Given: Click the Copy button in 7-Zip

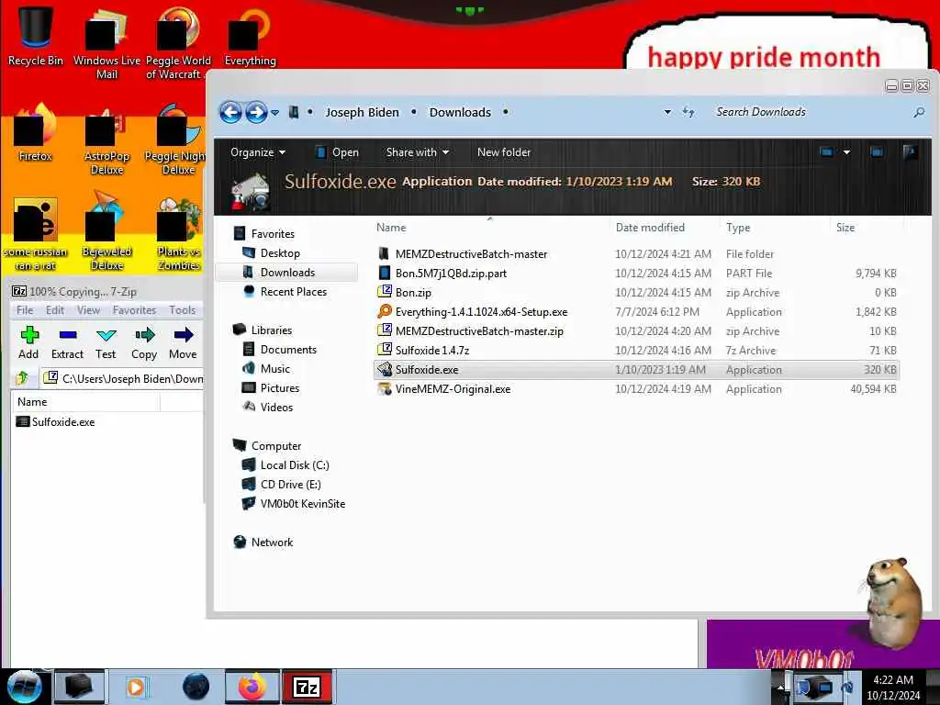Looking at the screenshot, I should 144,343.
